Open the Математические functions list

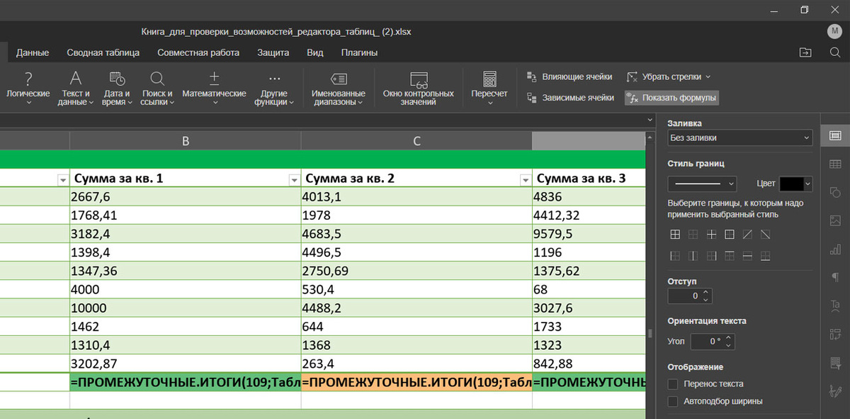coord(215,88)
